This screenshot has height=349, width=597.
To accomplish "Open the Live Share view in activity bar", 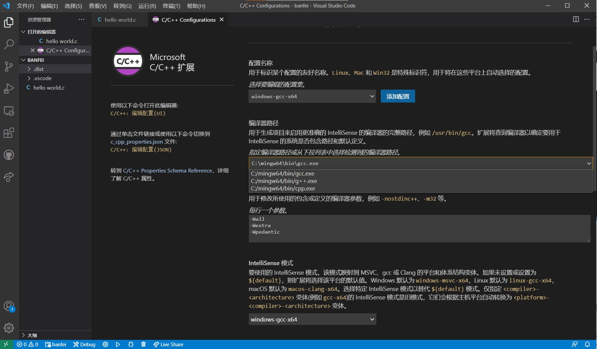I will click(x=9, y=177).
